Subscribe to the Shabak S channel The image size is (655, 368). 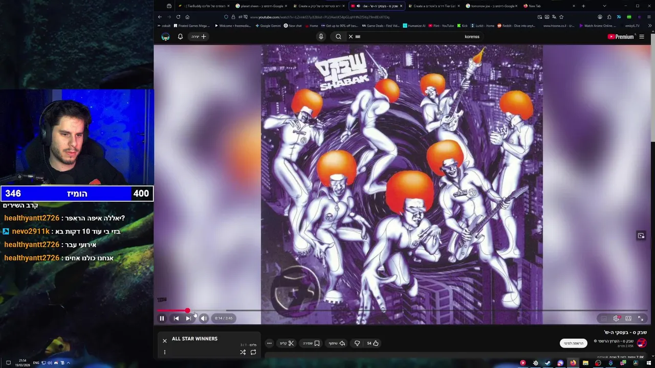pyautogui.click(x=573, y=343)
